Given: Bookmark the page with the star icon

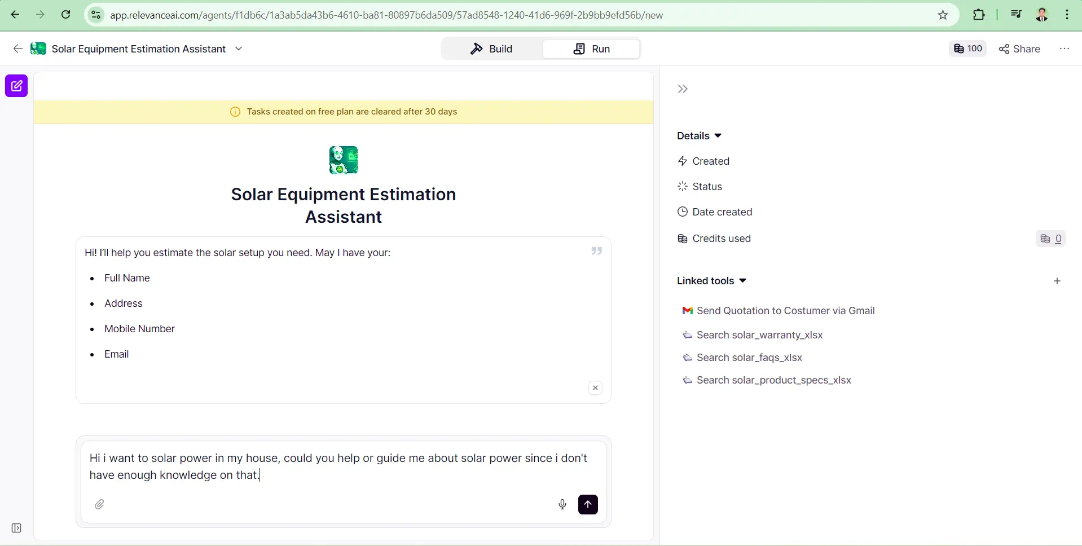Looking at the screenshot, I should pos(943,15).
